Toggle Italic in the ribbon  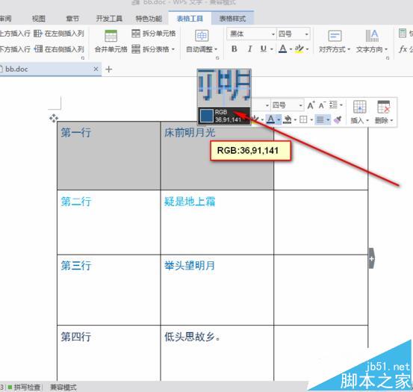coord(249,49)
